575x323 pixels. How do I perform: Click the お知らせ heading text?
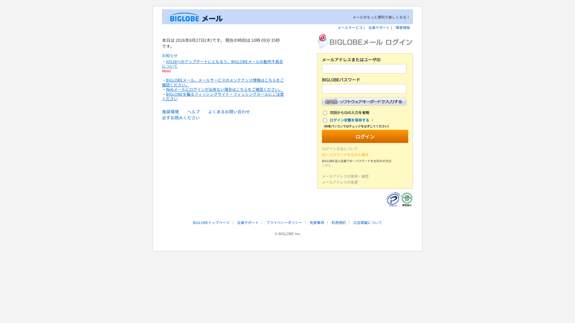(x=170, y=56)
